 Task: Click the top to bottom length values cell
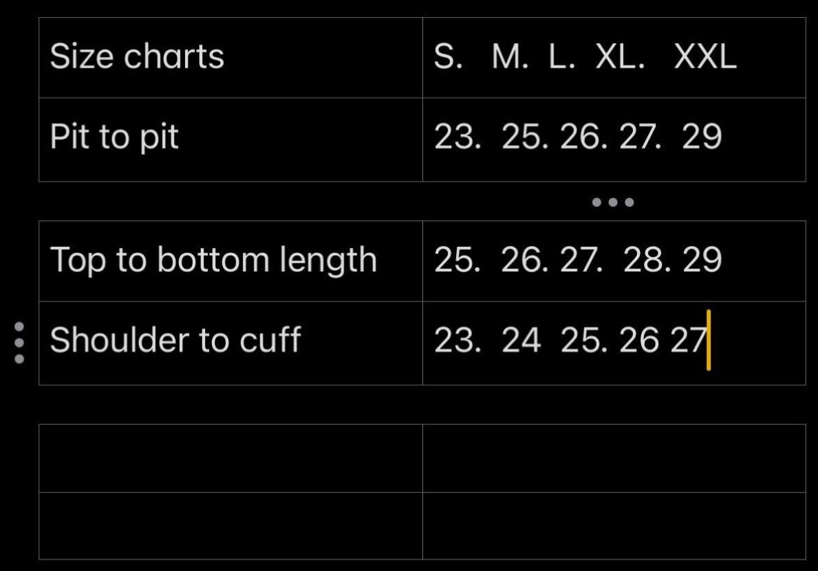tap(614, 260)
